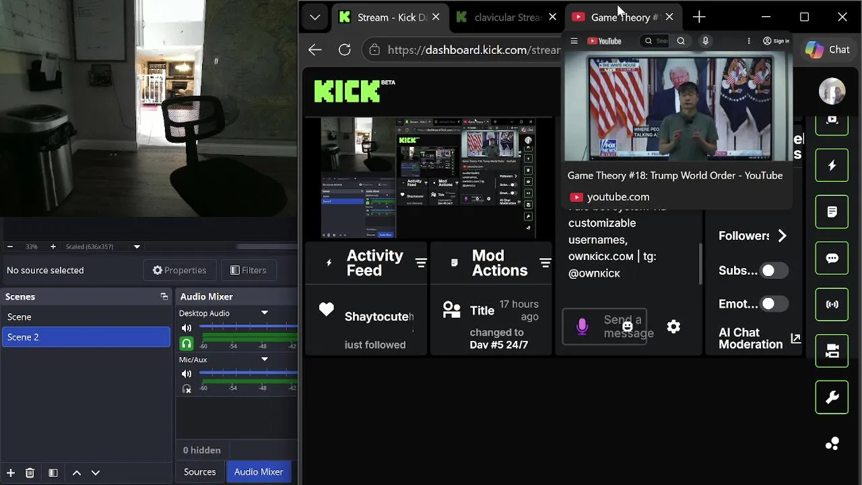
Task: Open the camera sidebar icon
Action: [x=832, y=351]
